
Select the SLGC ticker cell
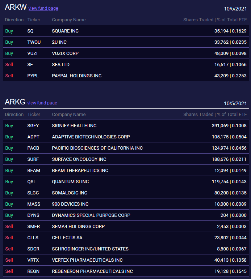click(x=33, y=193)
